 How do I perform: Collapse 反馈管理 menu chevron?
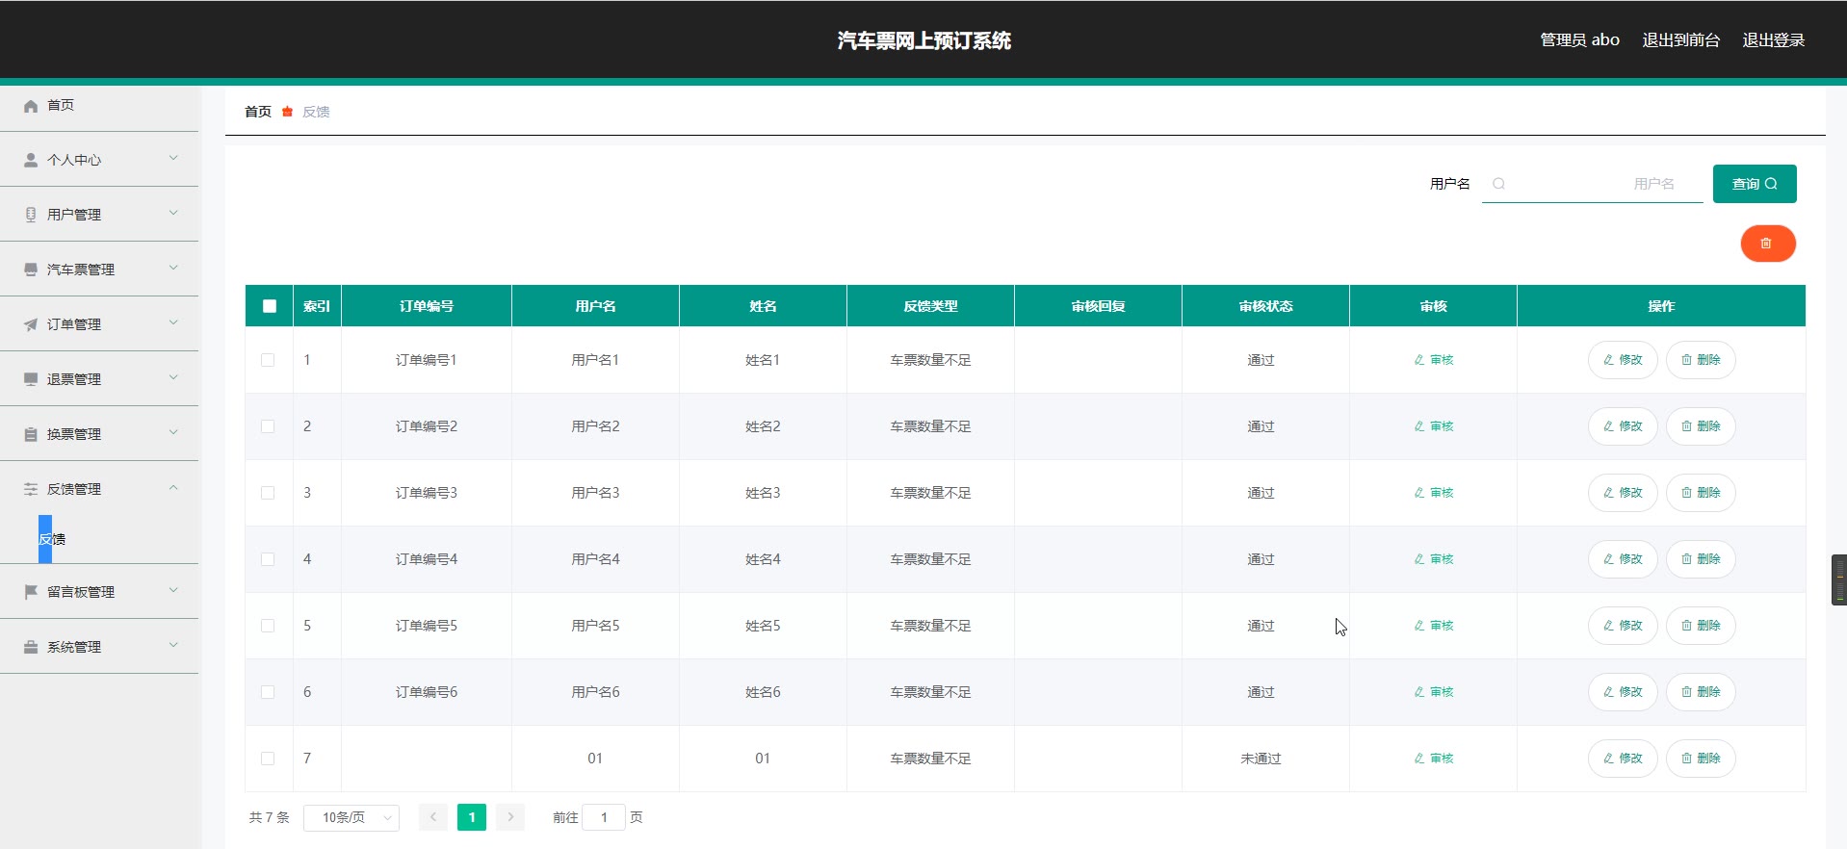[173, 488]
